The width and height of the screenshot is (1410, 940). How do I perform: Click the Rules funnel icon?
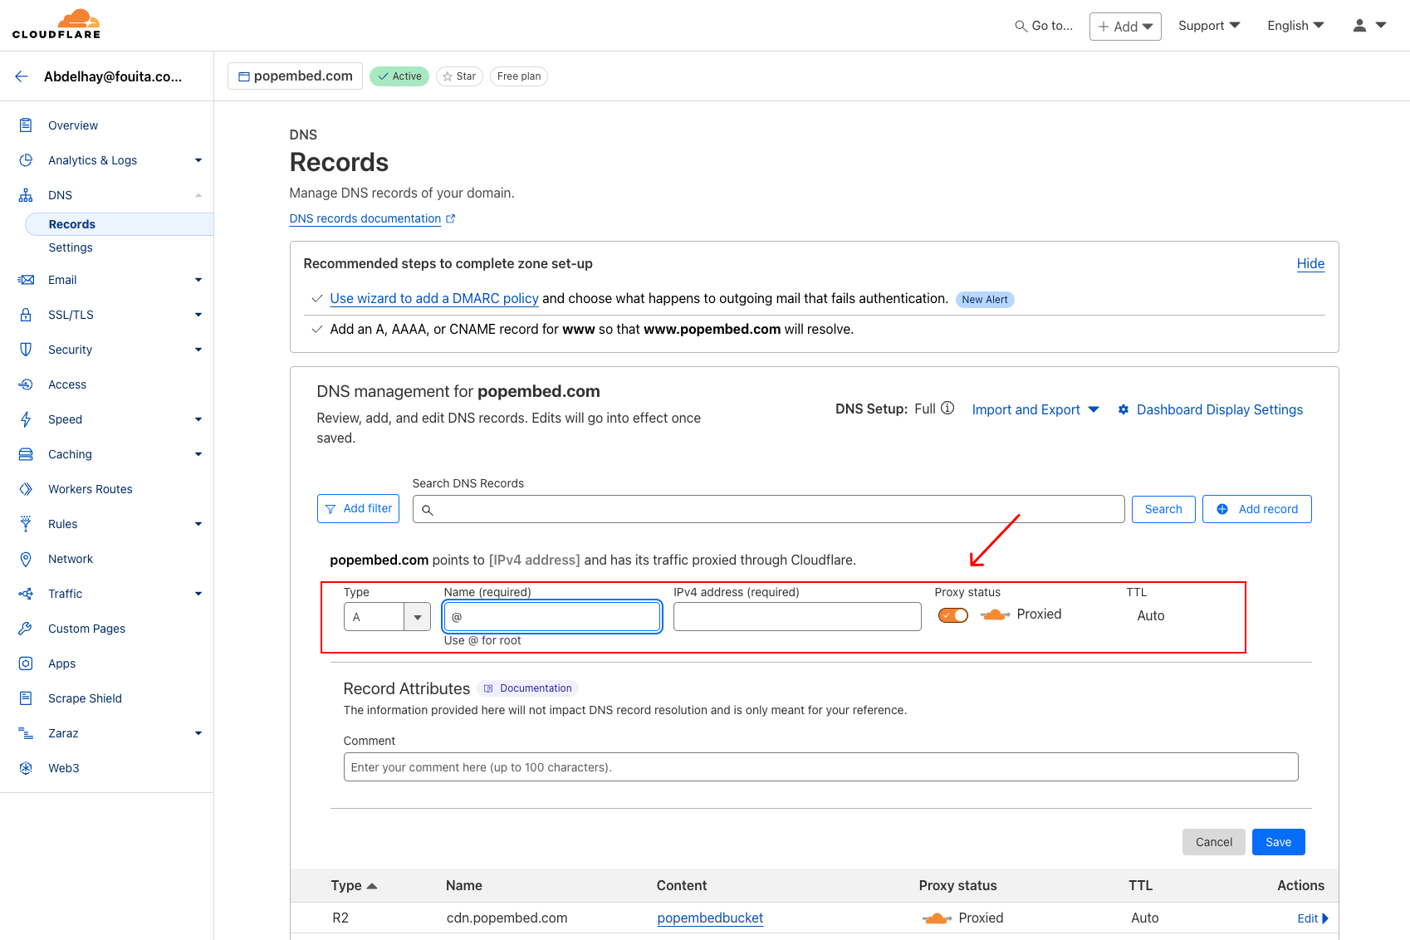(x=26, y=524)
